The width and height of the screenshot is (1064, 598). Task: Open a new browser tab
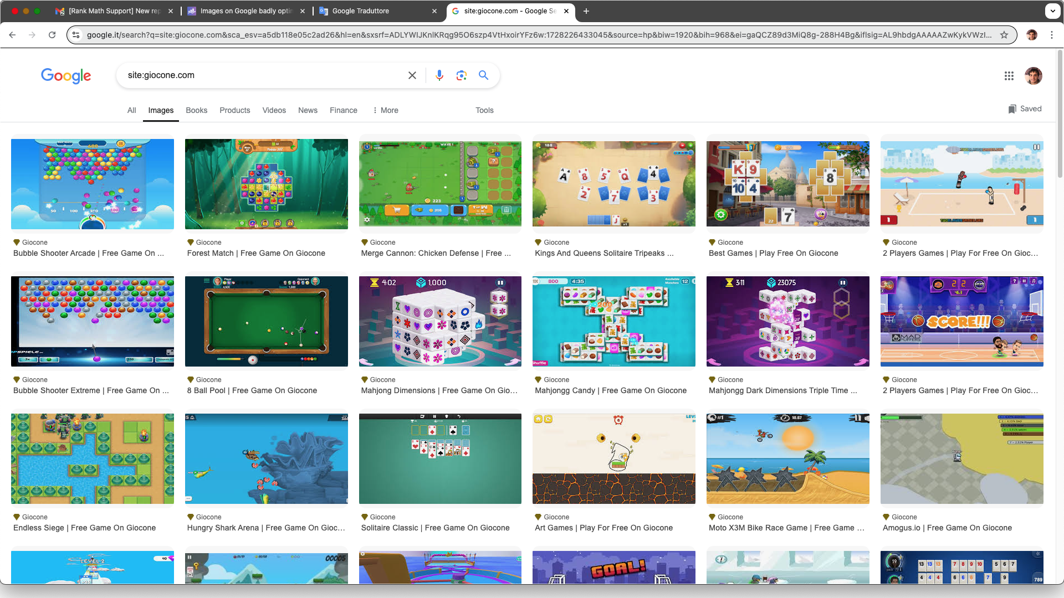tap(586, 11)
